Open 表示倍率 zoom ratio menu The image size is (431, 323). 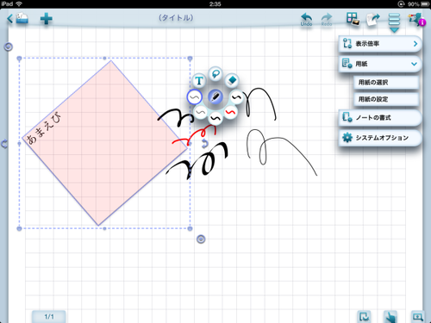click(x=380, y=44)
